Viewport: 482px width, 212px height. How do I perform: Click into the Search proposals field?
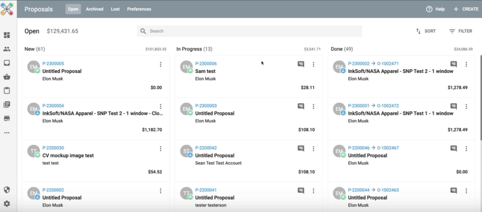tap(249, 31)
